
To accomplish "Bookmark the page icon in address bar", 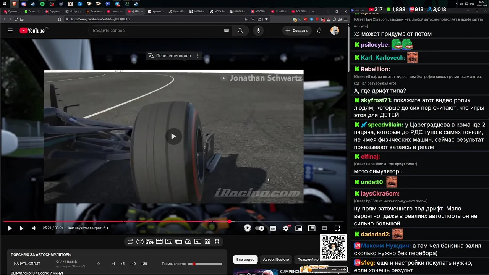I will [60, 19].
